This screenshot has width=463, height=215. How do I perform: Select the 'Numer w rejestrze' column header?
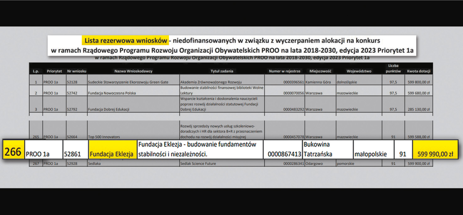(x=285, y=71)
